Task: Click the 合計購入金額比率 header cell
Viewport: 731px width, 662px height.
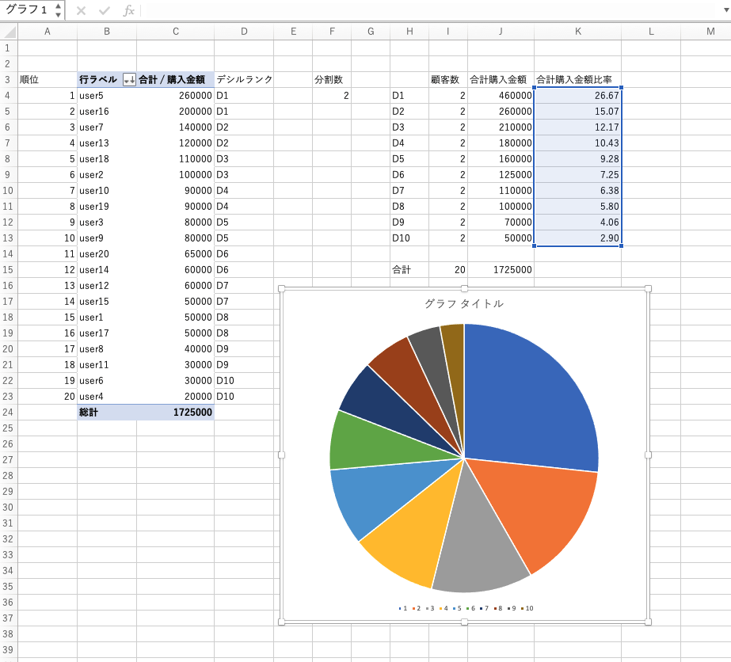Action: point(577,80)
